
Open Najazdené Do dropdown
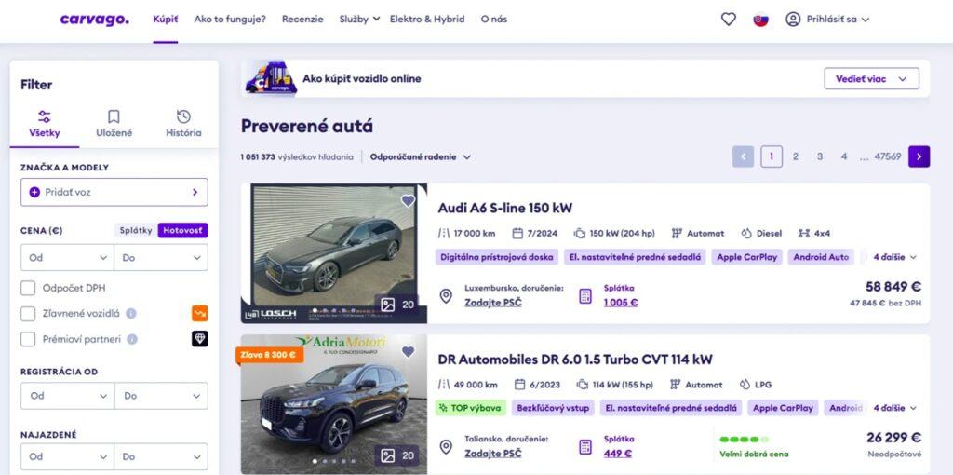tap(161, 456)
